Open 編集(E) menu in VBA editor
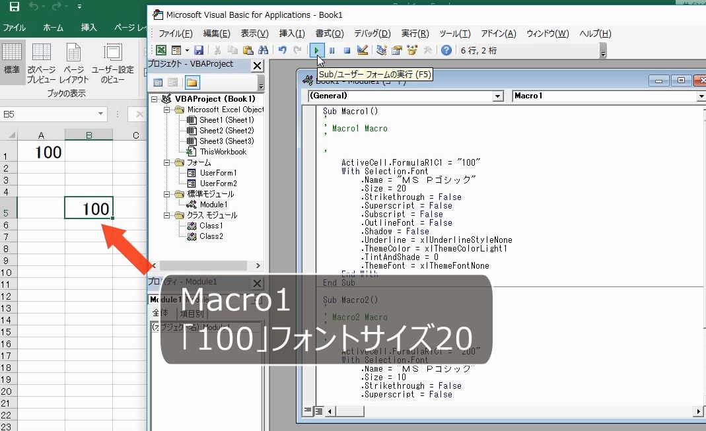This screenshot has width=706, height=431. click(x=217, y=34)
